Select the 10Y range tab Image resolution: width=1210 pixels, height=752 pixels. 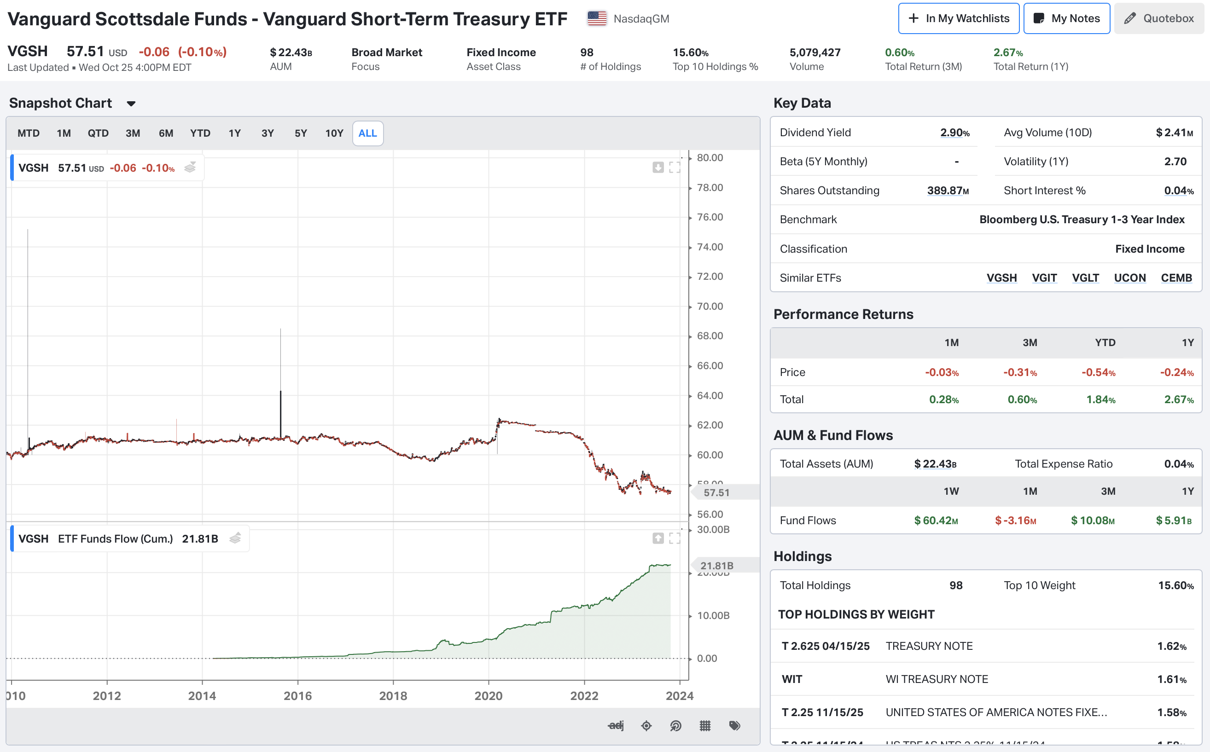pos(334,133)
